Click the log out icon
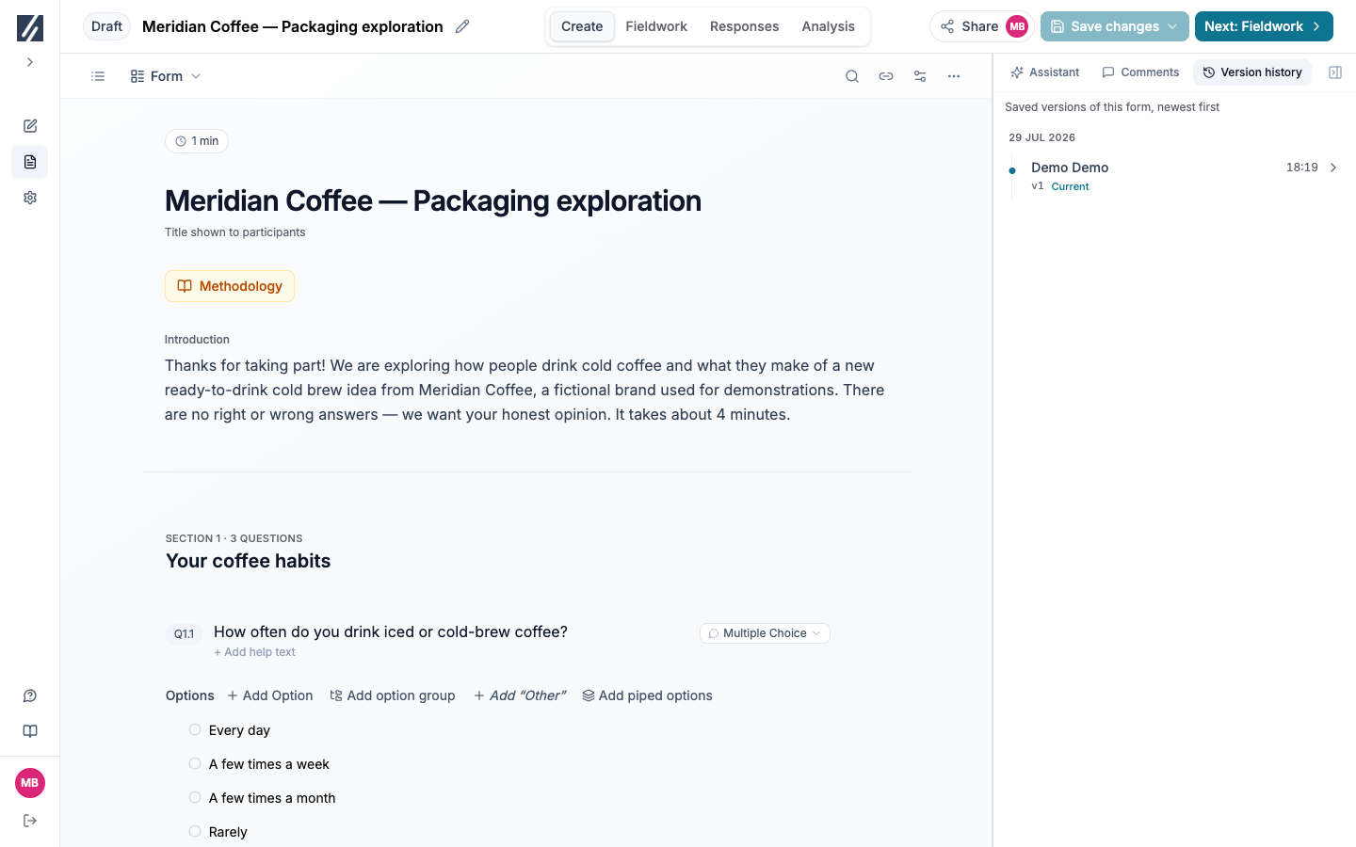1356x847 pixels. (30, 821)
